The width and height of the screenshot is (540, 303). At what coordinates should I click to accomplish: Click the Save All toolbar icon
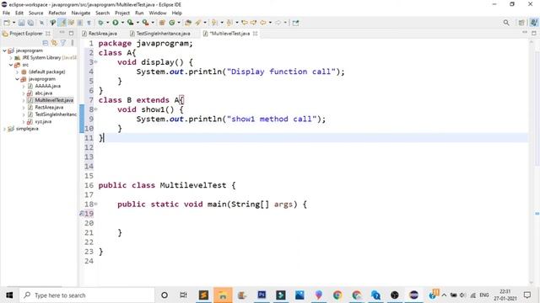click(30, 23)
